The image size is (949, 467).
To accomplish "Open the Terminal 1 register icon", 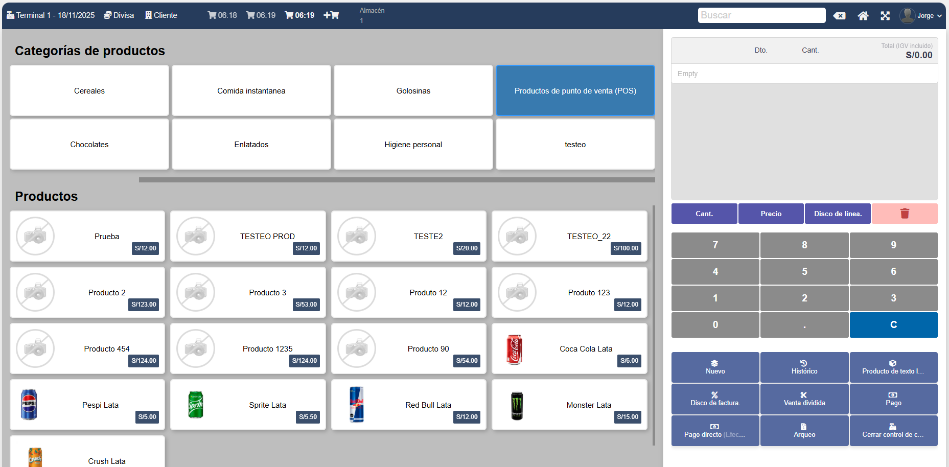I will point(10,15).
